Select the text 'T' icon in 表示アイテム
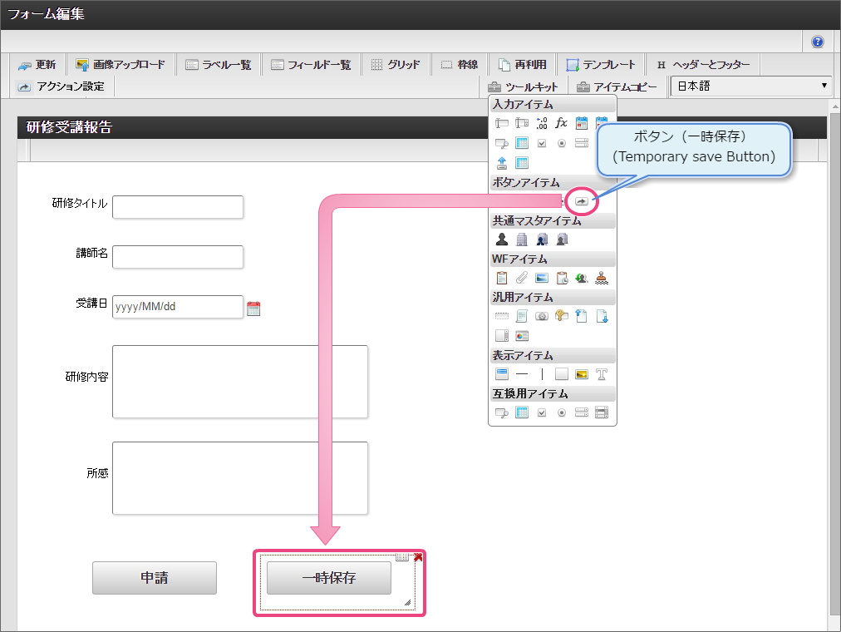841x632 pixels. pyautogui.click(x=602, y=374)
